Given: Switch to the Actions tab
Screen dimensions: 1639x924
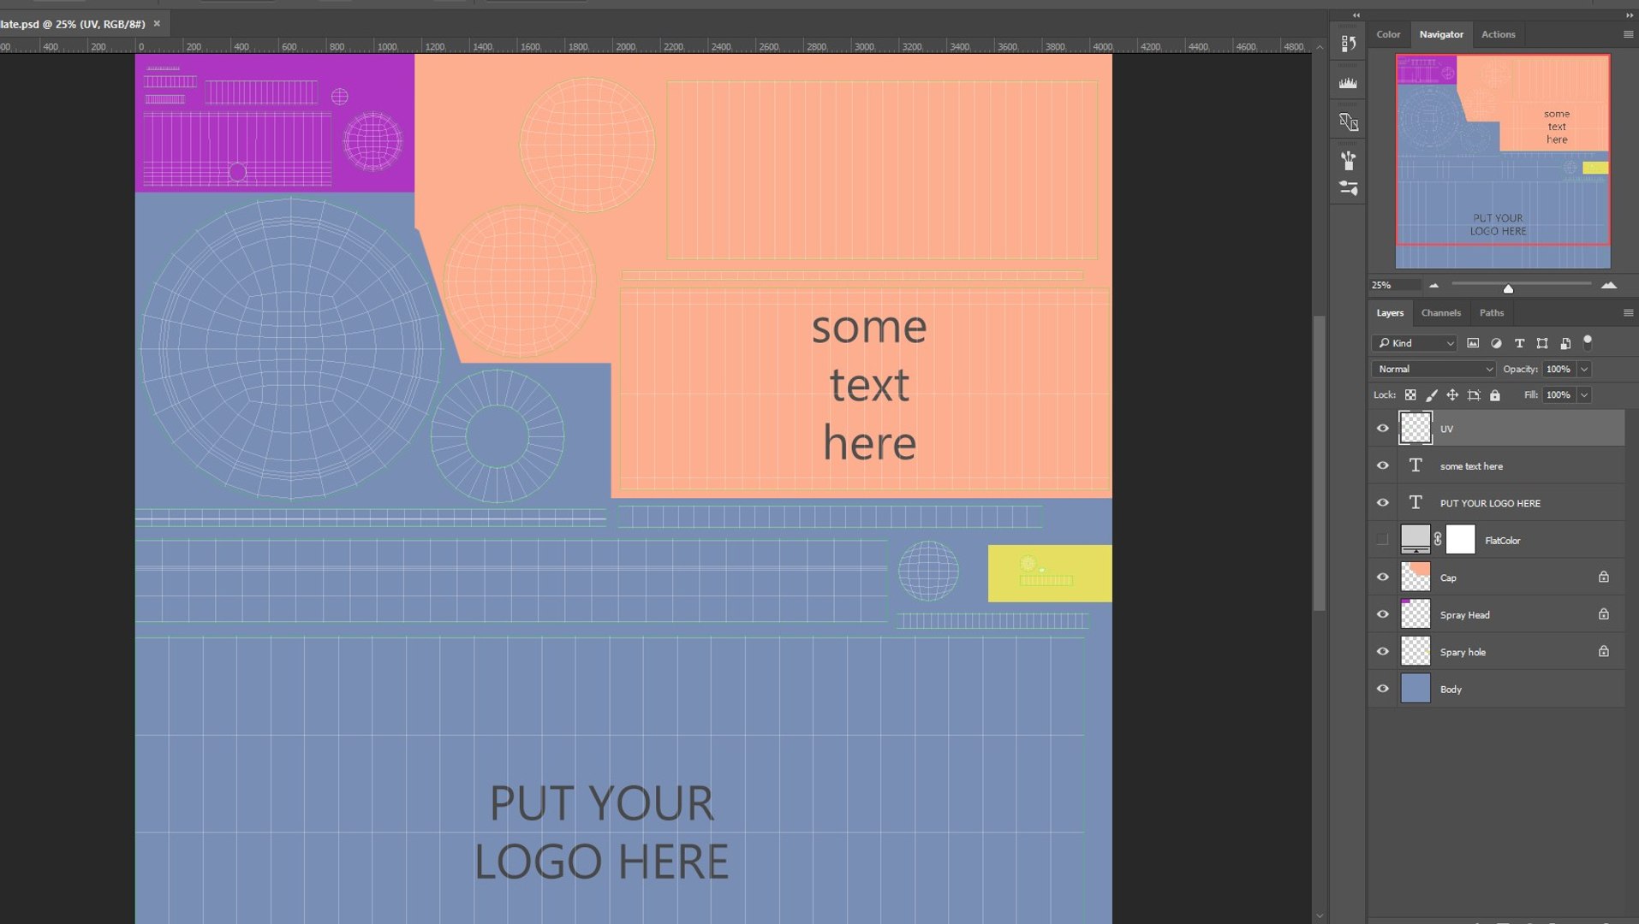Looking at the screenshot, I should [1499, 34].
